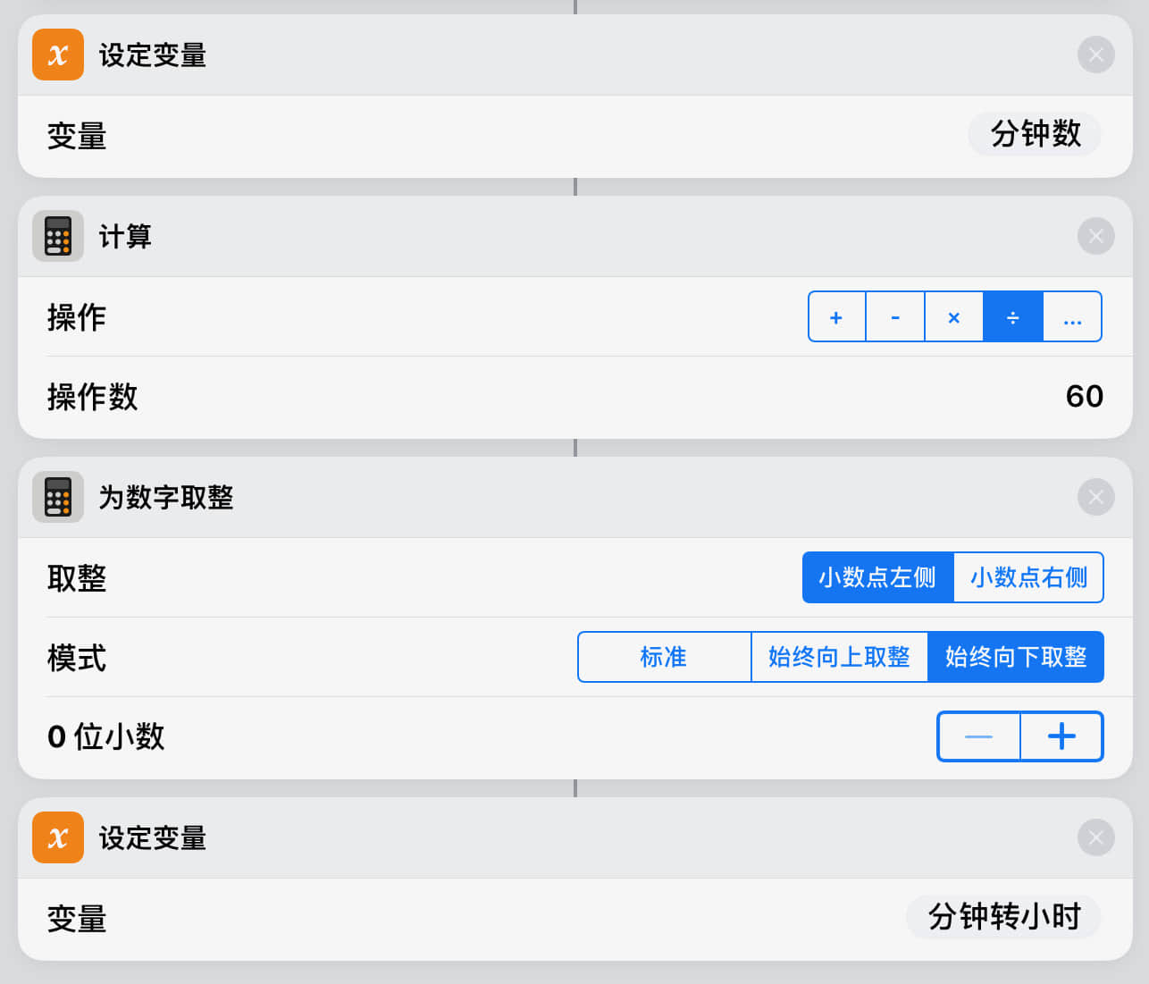Select the addition (+) operation
Screen dimensions: 1149x984
click(x=836, y=317)
